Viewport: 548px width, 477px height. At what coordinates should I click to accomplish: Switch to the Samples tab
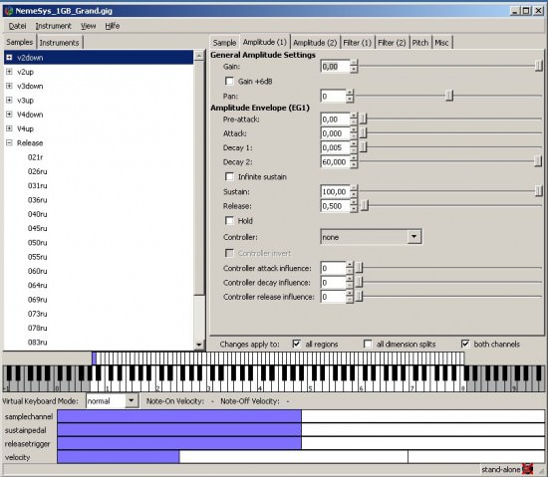[x=20, y=42]
